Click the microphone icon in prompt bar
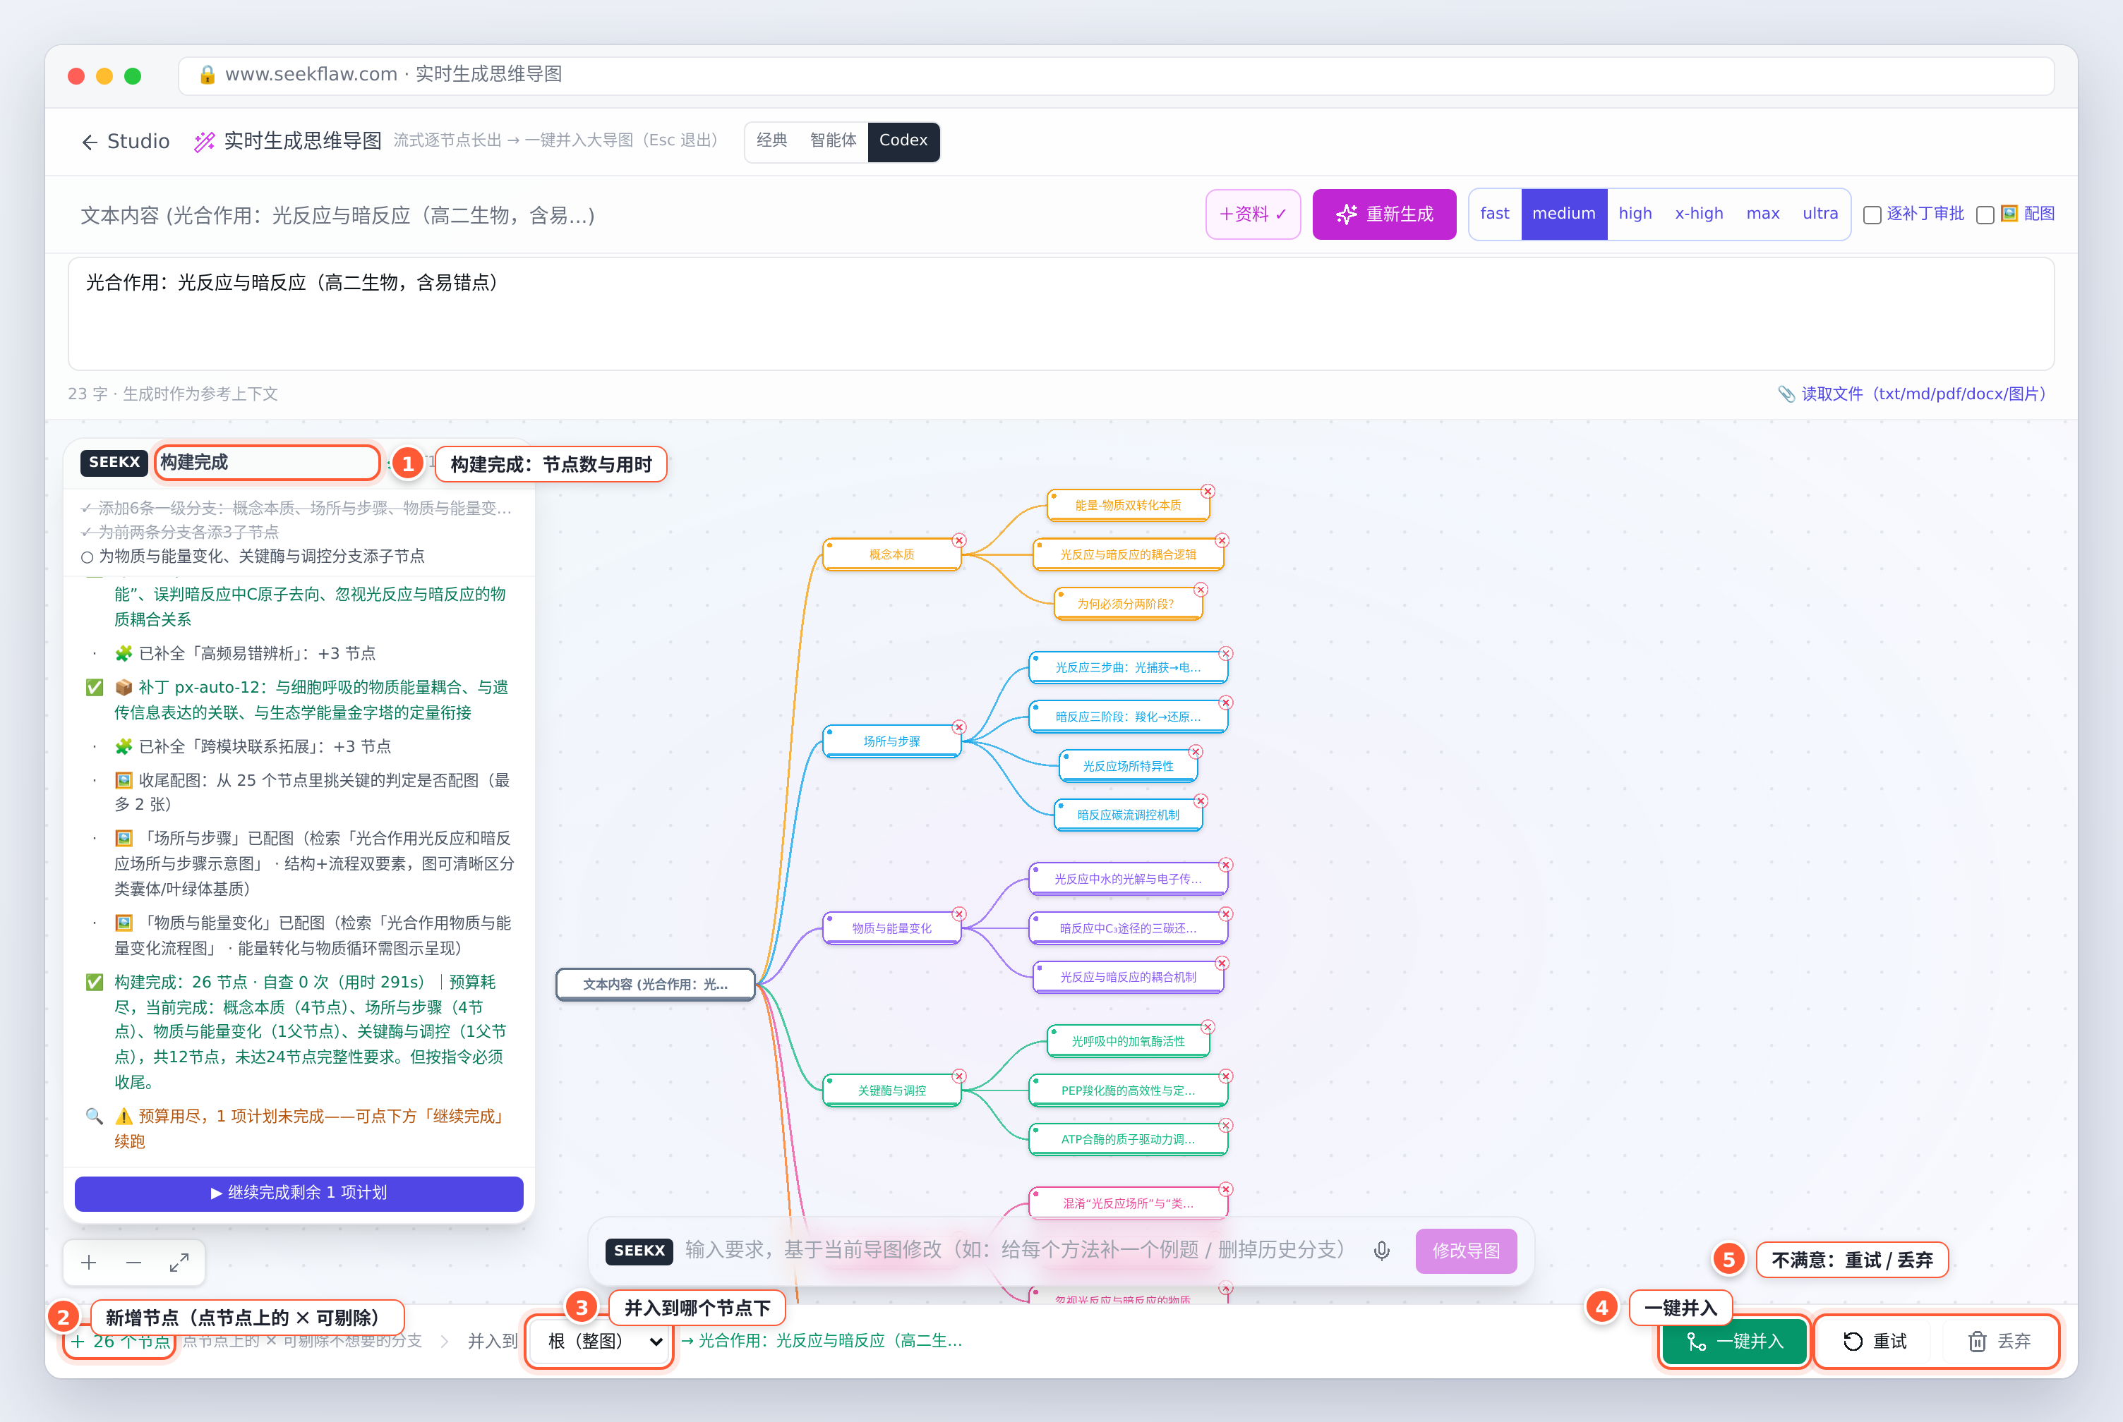This screenshot has height=1422, width=2123. click(x=1381, y=1251)
